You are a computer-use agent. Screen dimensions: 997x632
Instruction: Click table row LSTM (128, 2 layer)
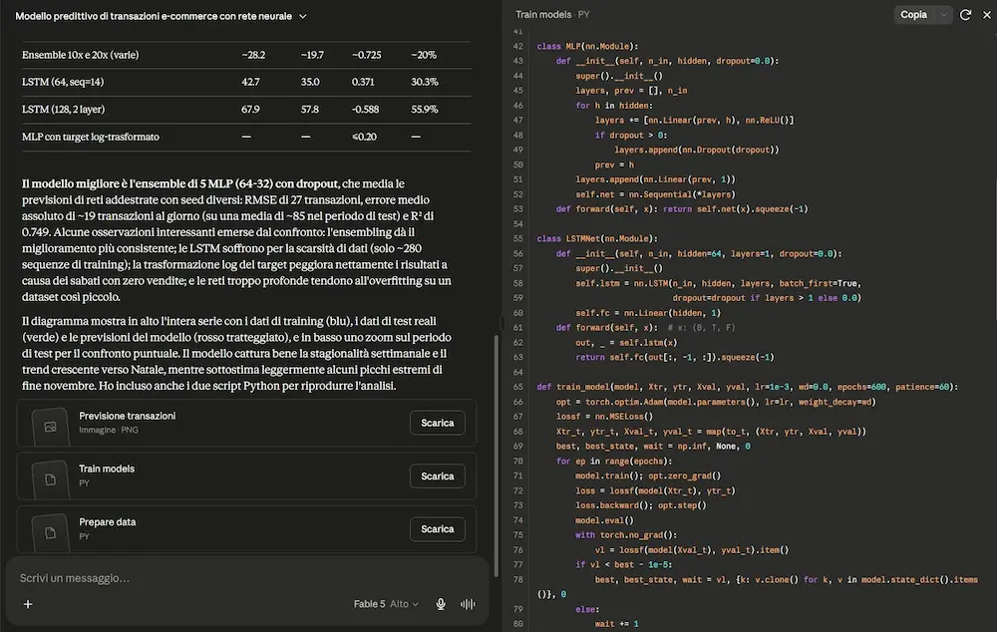tap(246, 110)
